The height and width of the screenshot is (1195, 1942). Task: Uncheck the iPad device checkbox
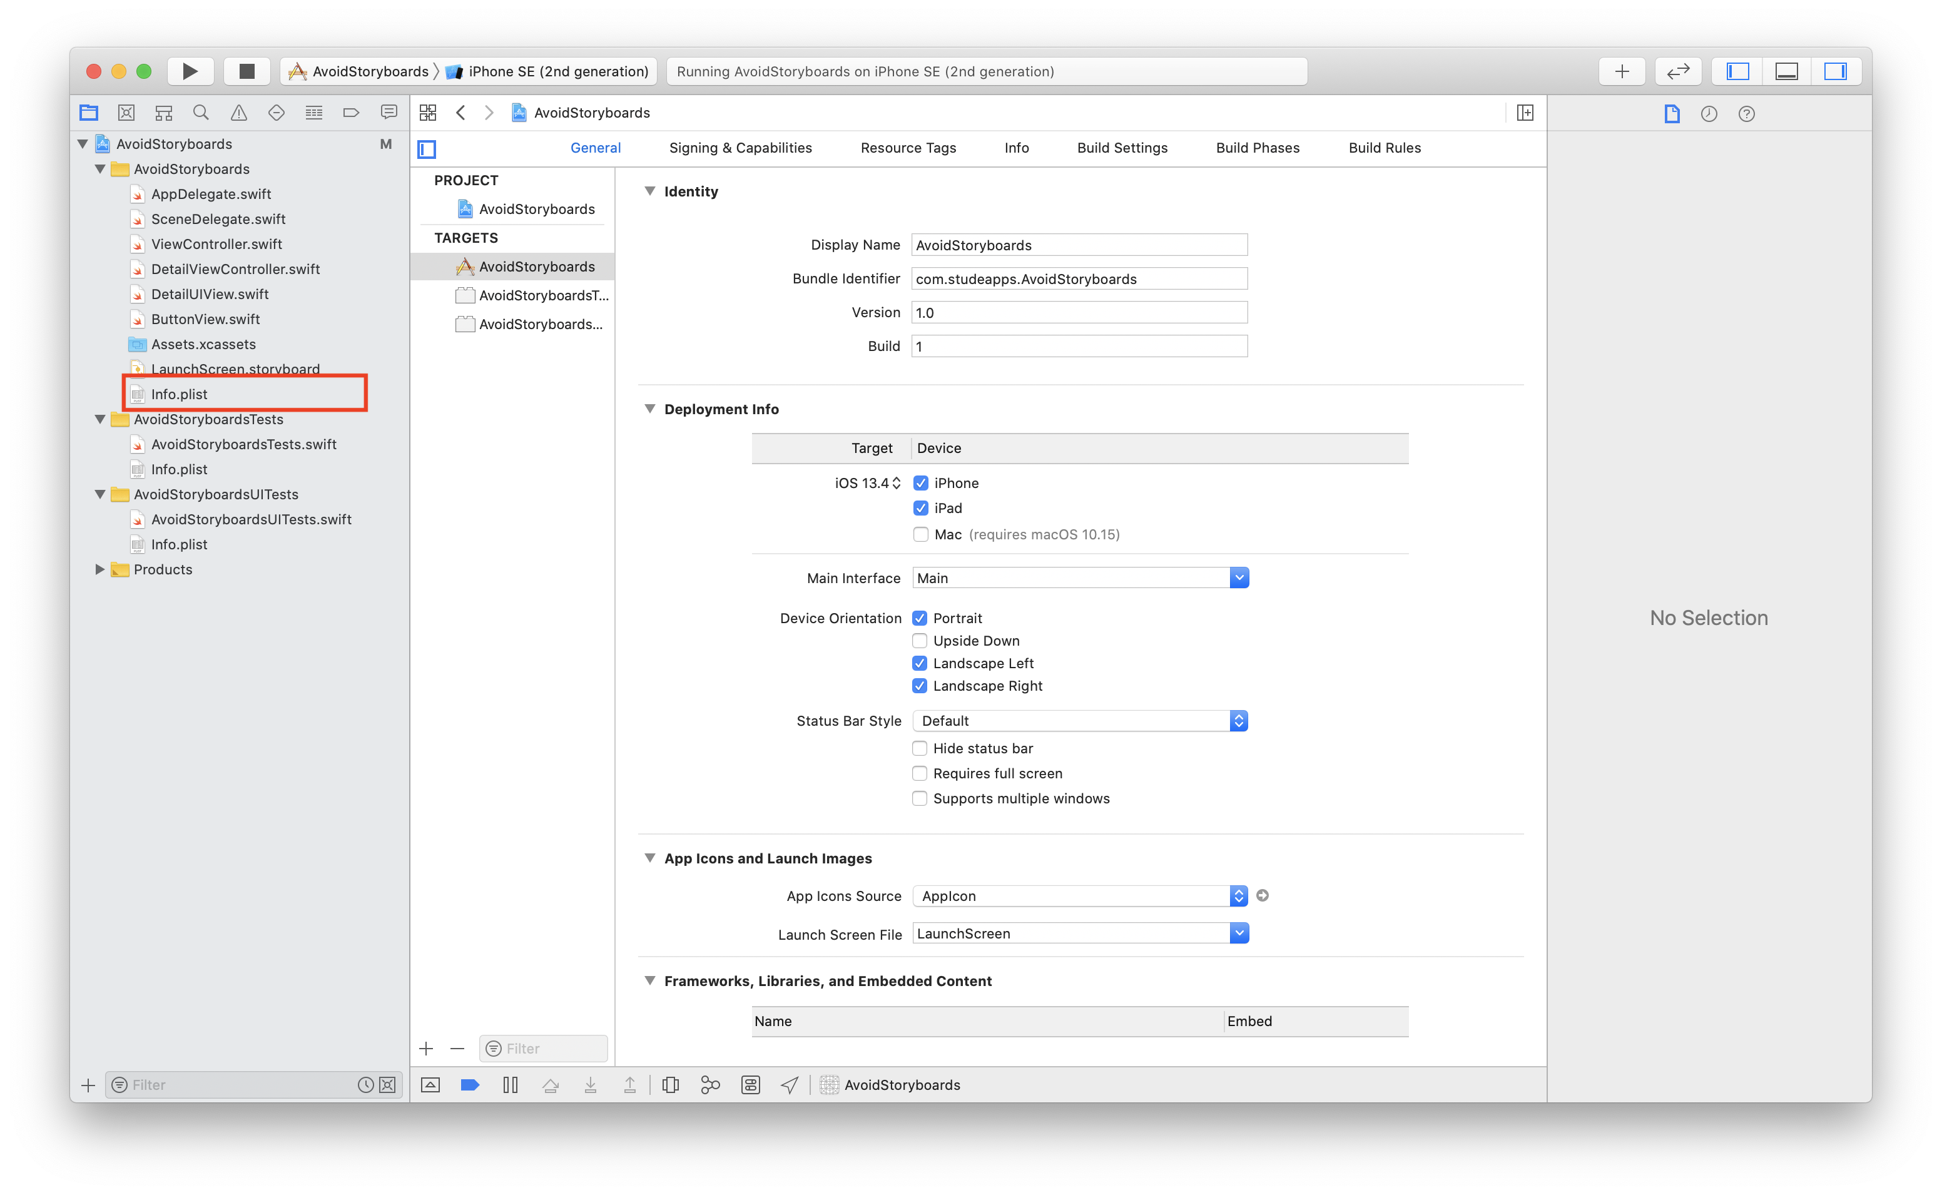tap(920, 508)
